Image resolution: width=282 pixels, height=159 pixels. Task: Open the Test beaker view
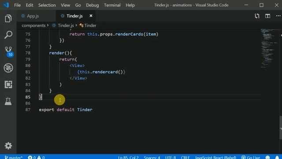pos(8,101)
